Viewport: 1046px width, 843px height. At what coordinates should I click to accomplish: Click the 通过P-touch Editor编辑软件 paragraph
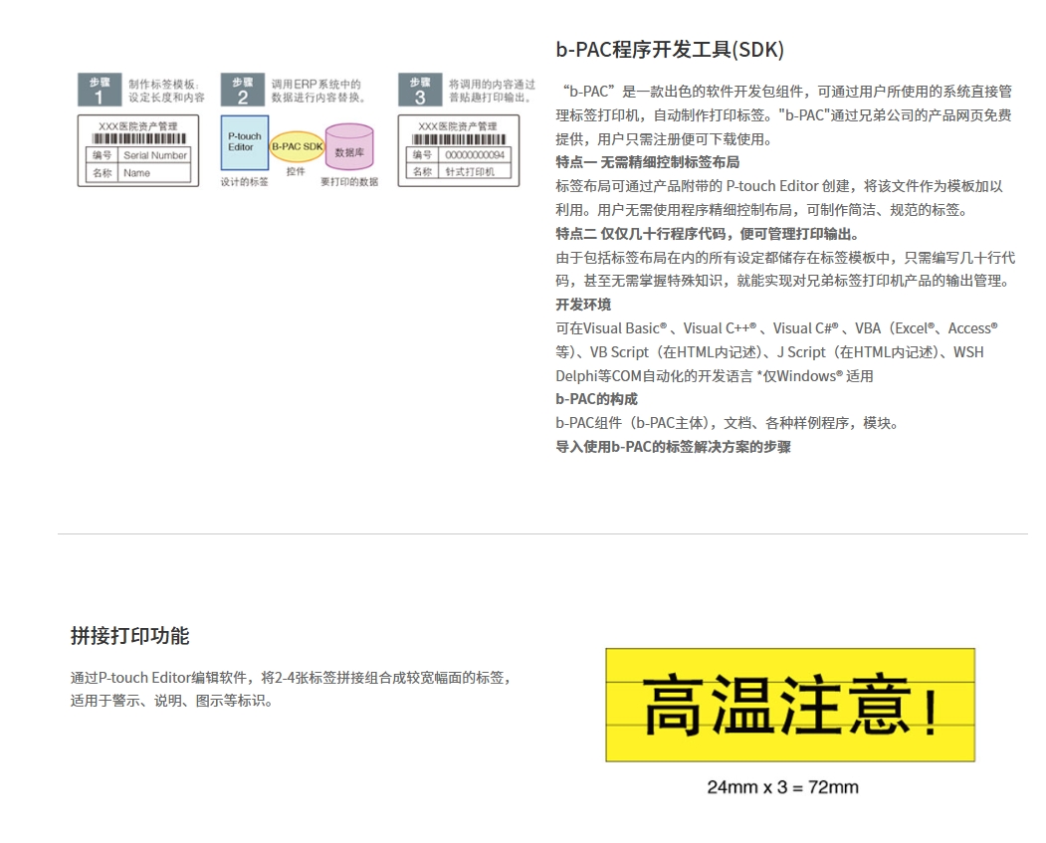293,689
